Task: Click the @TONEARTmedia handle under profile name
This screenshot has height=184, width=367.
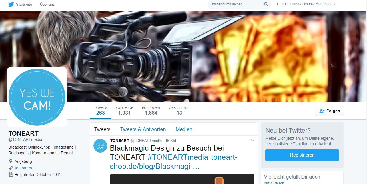Action: click(25, 139)
